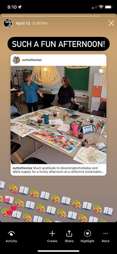Check Wi-Fi indicator in status bar

[x=101, y=7]
